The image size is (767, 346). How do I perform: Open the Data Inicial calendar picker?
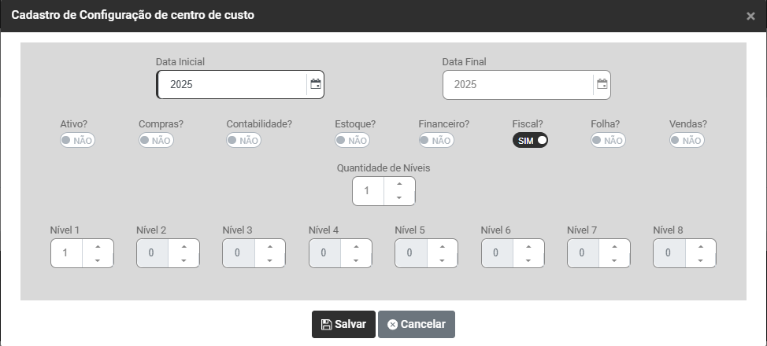[316, 84]
